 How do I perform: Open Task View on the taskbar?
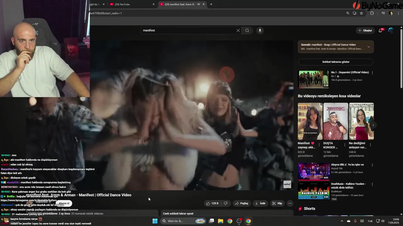(x=212, y=221)
